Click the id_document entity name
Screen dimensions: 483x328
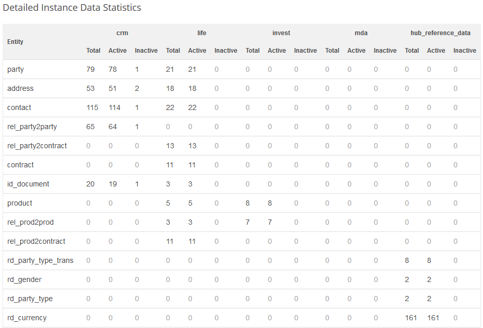pyautogui.click(x=28, y=184)
